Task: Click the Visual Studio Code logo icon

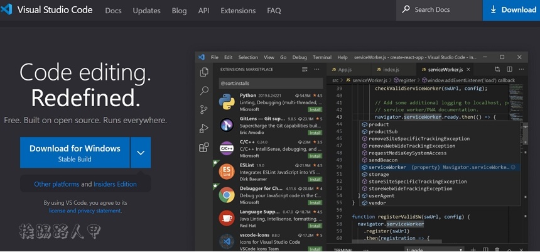Action: (x=6, y=9)
